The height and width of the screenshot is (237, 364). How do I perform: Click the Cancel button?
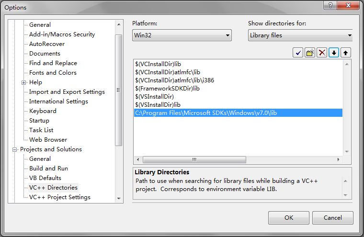point(332,218)
